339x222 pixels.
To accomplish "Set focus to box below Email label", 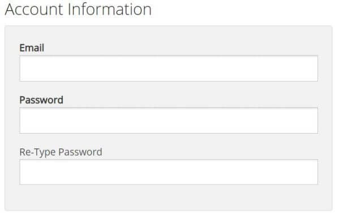I will (x=169, y=69).
